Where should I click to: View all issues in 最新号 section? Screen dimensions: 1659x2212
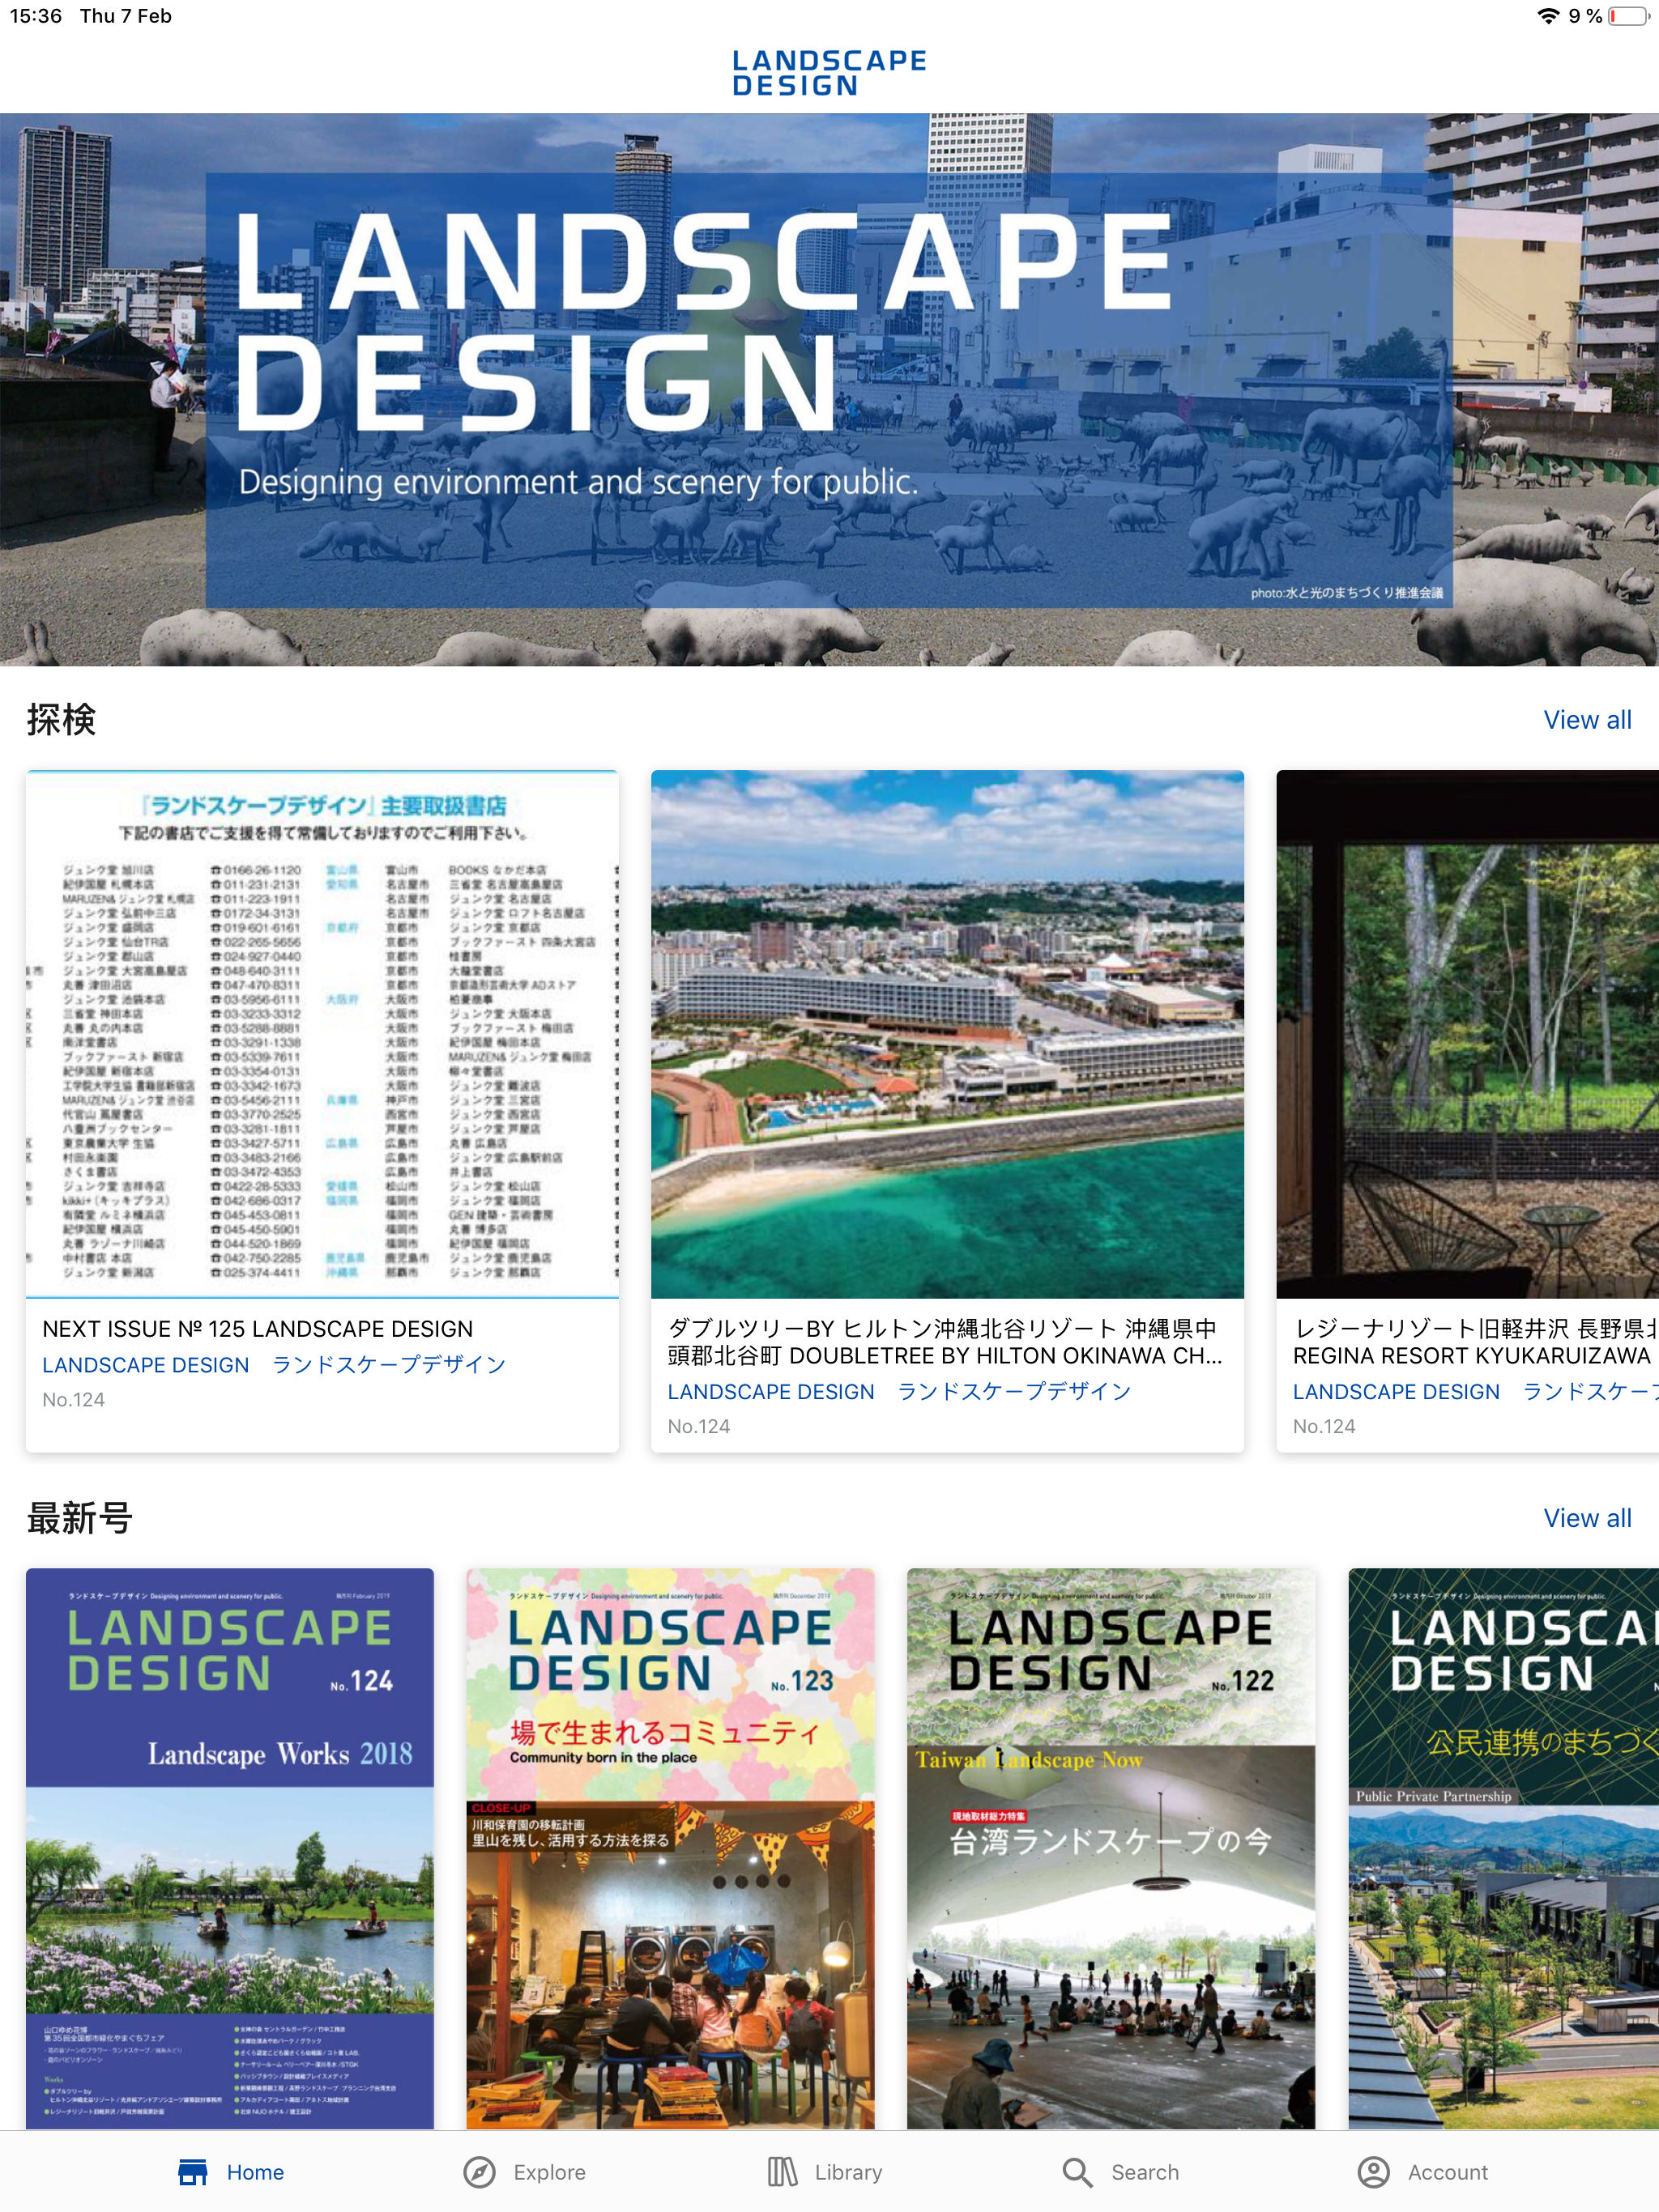pos(1587,1518)
